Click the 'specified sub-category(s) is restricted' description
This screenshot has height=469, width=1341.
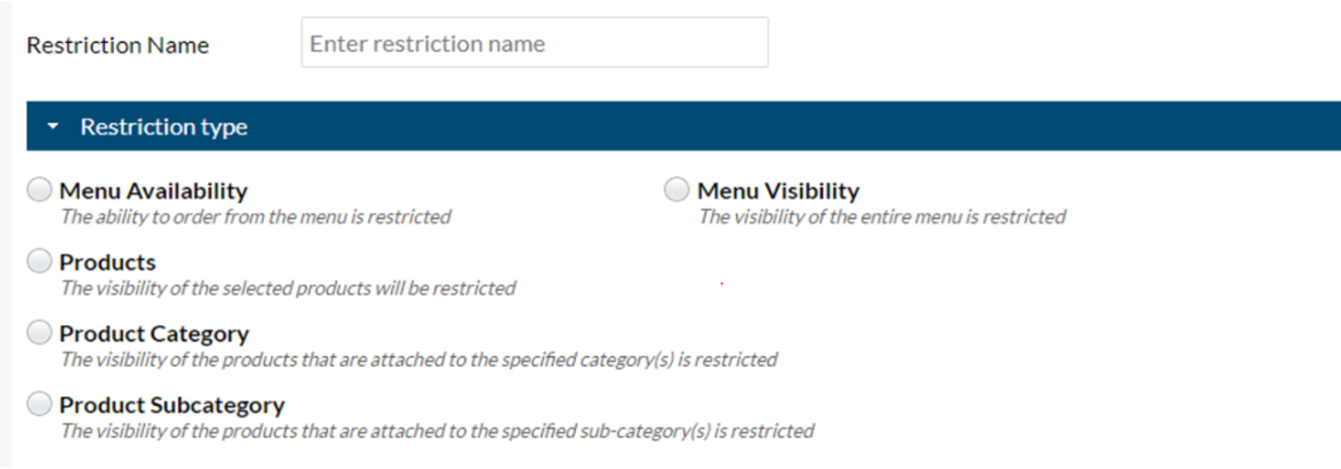pyautogui.click(x=436, y=430)
